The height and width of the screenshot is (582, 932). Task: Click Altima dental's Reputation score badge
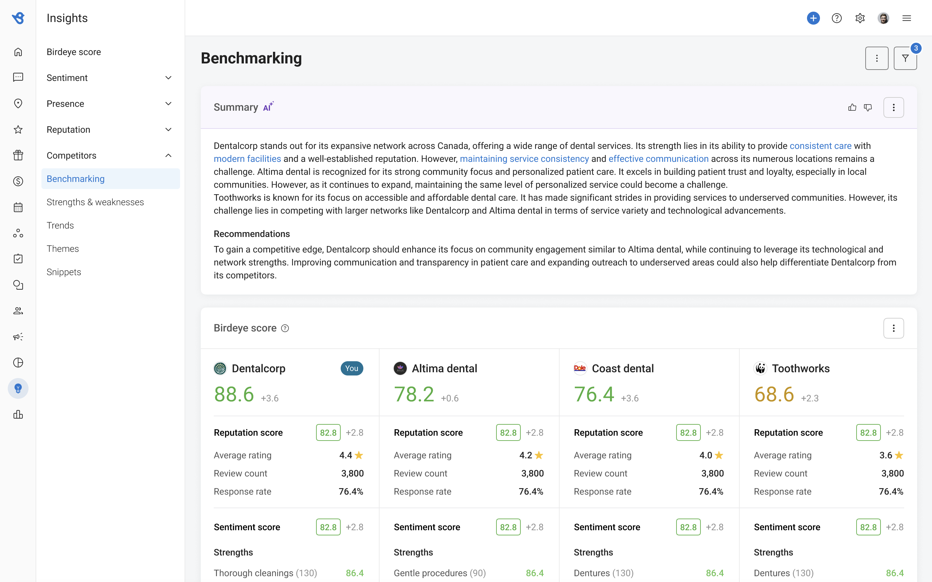click(508, 433)
